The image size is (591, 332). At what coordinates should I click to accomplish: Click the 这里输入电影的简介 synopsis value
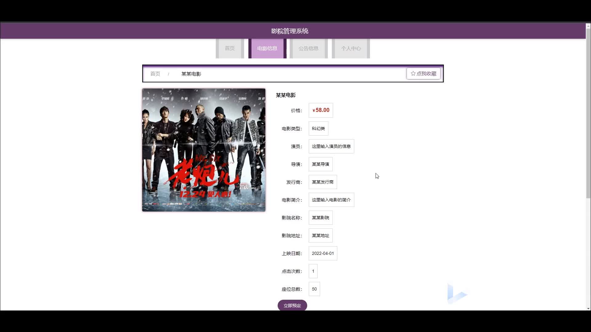[x=331, y=200]
